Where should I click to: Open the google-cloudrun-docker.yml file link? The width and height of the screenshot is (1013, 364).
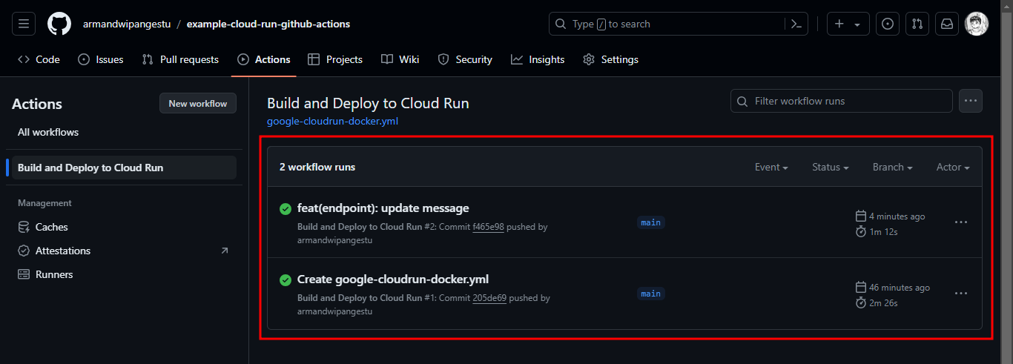coord(332,121)
